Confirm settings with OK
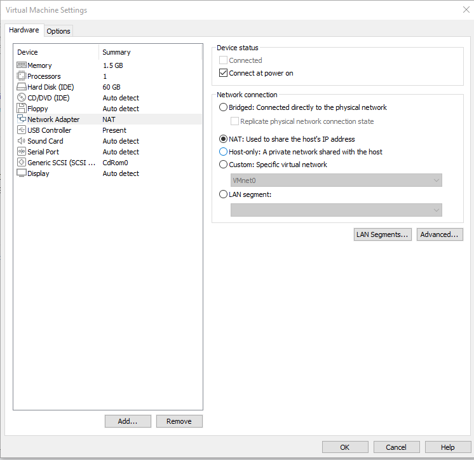 click(x=345, y=447)
